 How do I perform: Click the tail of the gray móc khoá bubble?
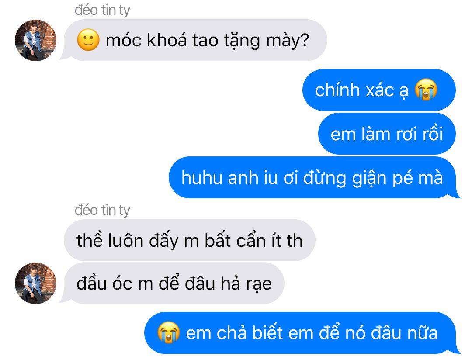(x=64, y=56)
